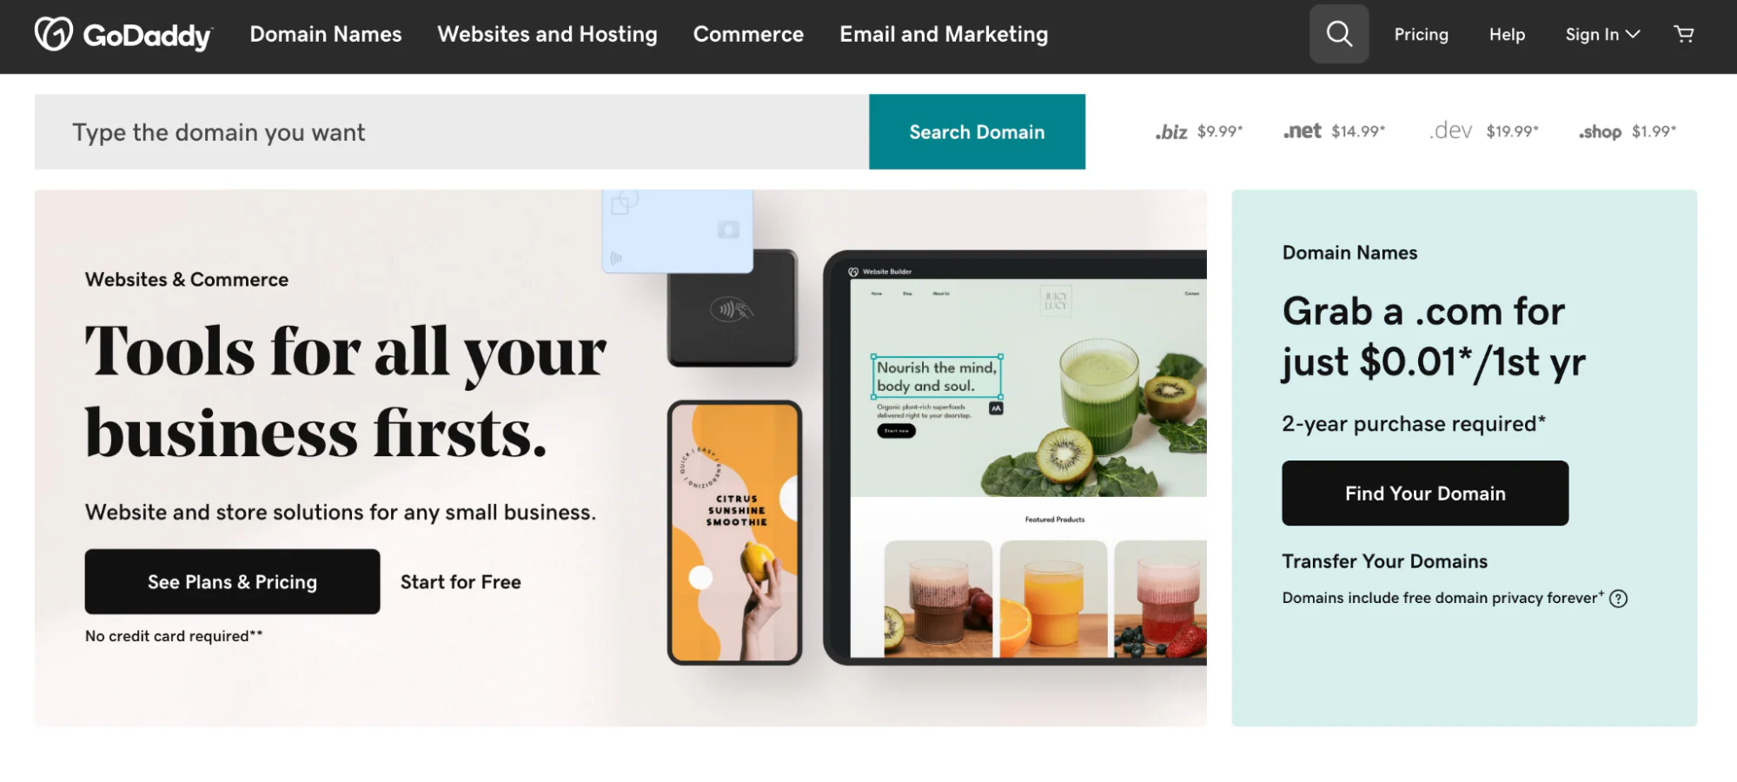Click the See Plans & Pricing button
1737x782 pixels.
click(x=232, y=581)
